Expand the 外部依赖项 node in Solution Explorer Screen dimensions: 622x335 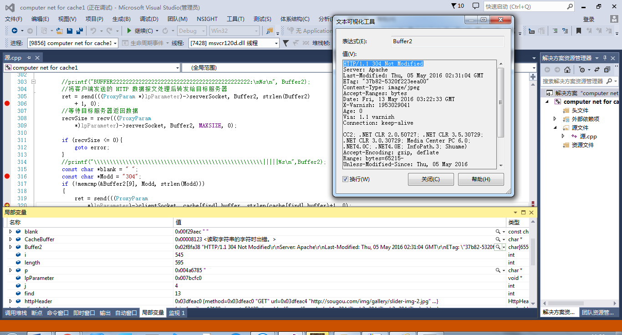555,119
